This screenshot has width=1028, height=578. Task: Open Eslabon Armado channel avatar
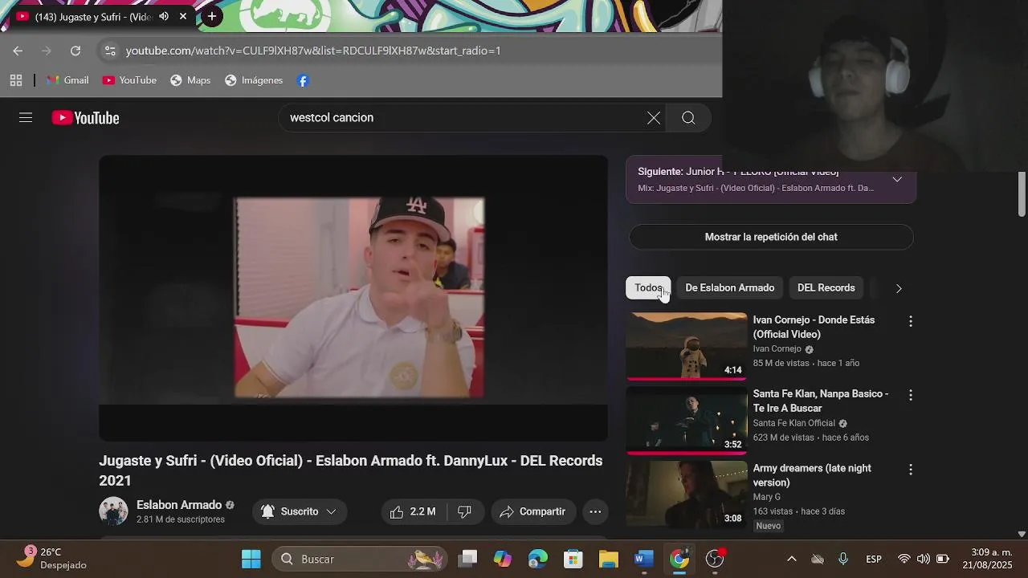(x=113, y=511)
